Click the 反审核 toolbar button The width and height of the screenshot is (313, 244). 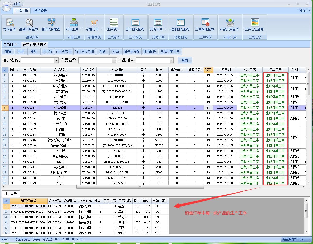pos(47,51)
